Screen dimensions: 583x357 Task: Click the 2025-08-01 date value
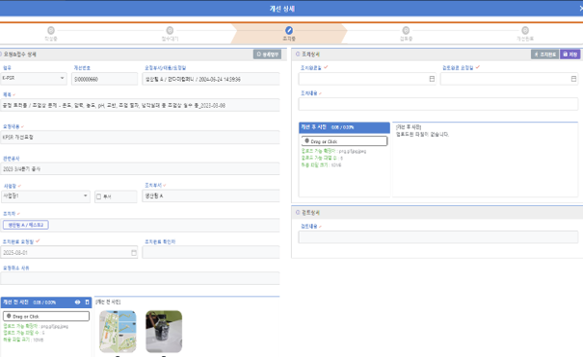coord(15,253)
